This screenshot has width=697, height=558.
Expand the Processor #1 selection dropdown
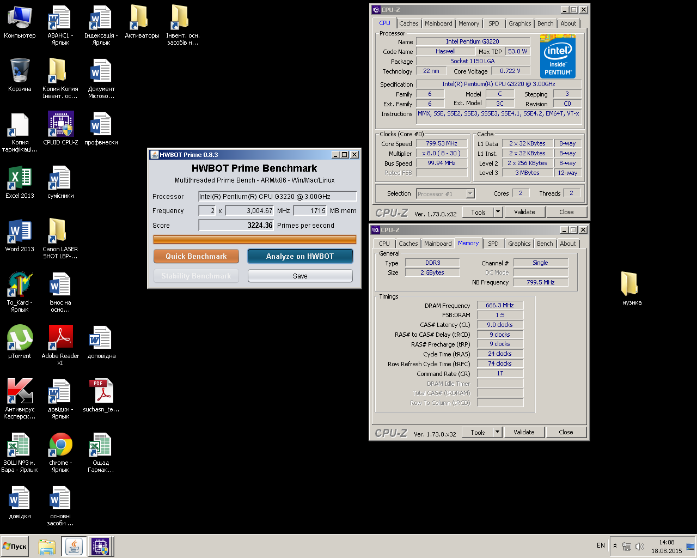pyautogui.click(x=470, y=194)
